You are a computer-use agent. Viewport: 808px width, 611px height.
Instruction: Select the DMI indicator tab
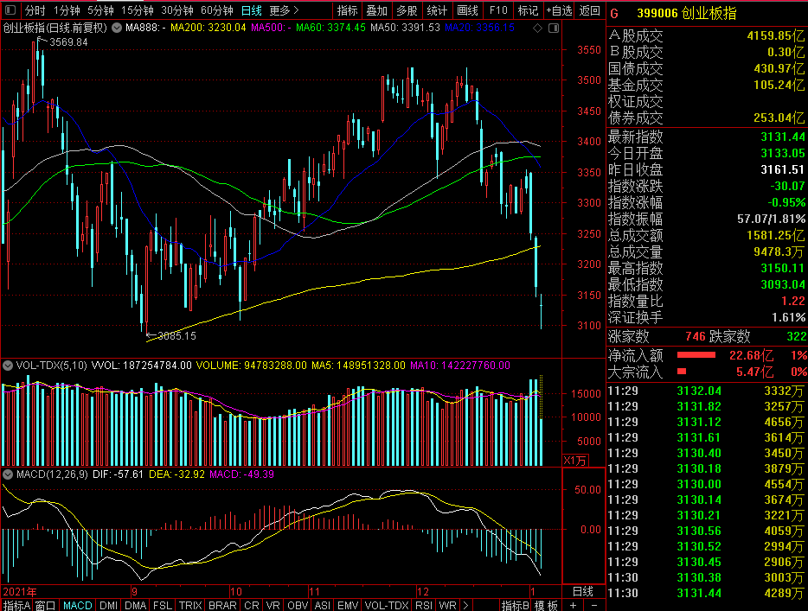pos(109,605)
